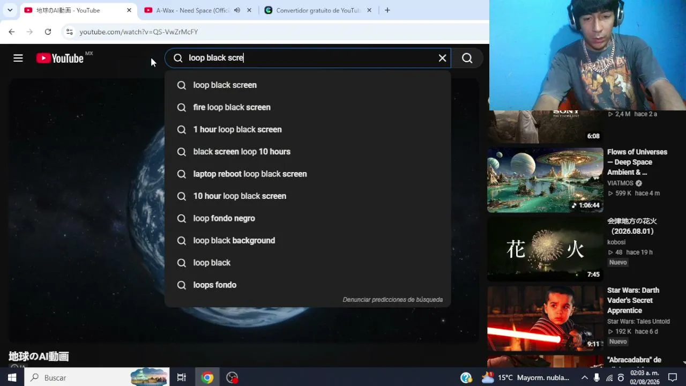The width and height of the screenshot is (686, 386).
Task: Click the help question-mark tray icon
Action: (466, 377)
